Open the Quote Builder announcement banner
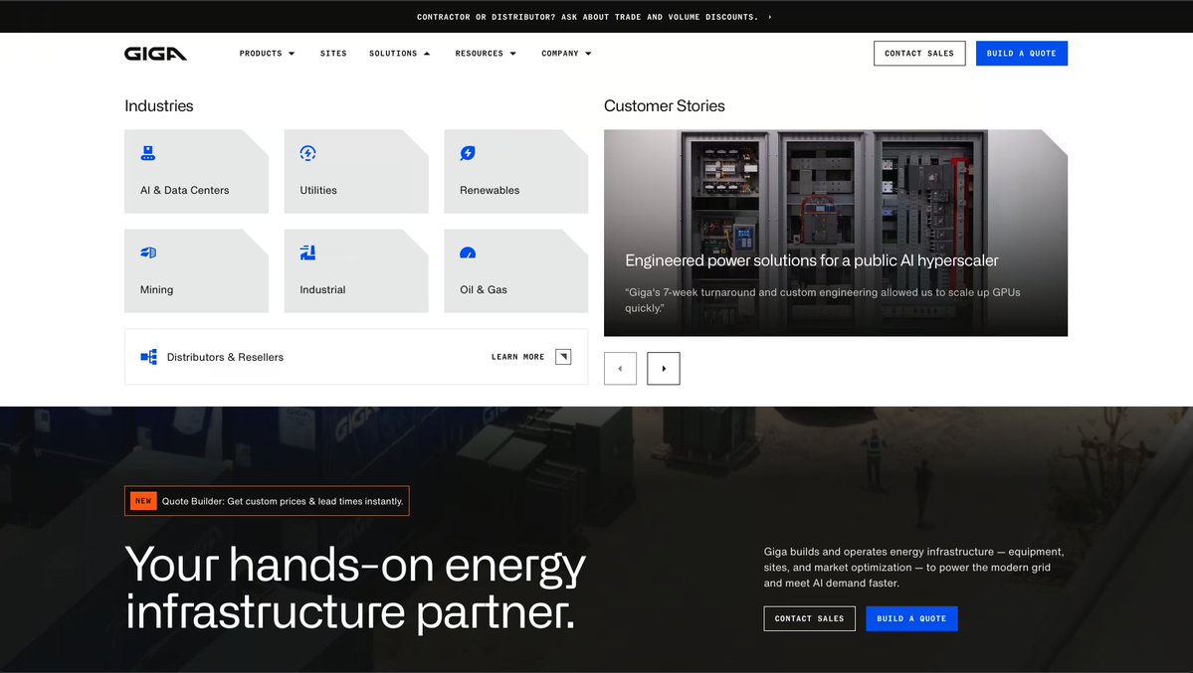The height and width of the screenshot is (673, 1193). [267, 500]
